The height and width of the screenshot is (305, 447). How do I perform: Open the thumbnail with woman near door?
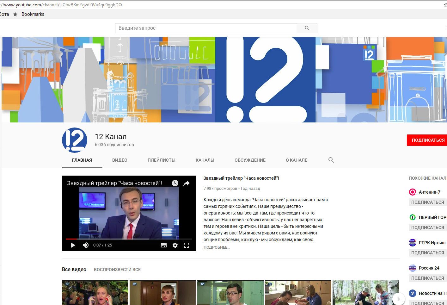pyautogui.click(x=163, y=293)
